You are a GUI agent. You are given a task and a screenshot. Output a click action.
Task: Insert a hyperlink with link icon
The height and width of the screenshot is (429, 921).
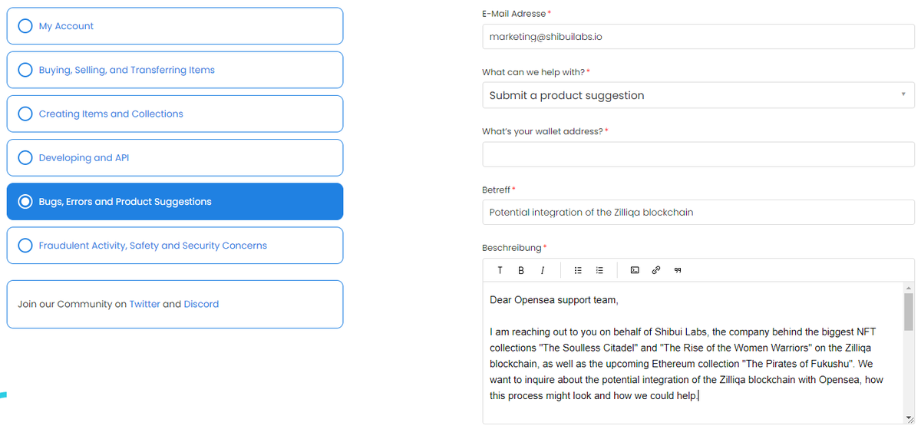[656, 270]
